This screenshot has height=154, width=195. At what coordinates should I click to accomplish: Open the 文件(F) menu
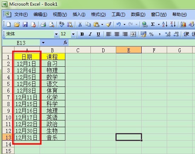(21, 14)
